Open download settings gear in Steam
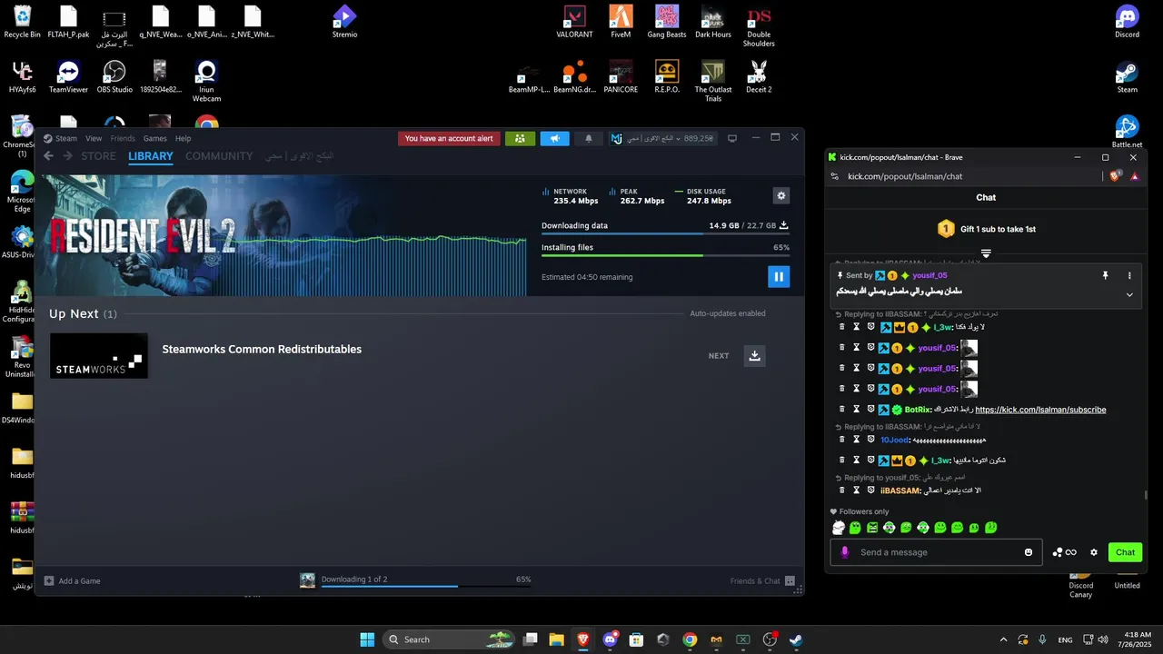1163x654 pixels. pos(780,195)
